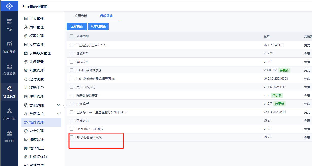Screen dimensions: 312x166
Task: Tick the 系统检查 plugin checkbox
Action: [72, 62]
